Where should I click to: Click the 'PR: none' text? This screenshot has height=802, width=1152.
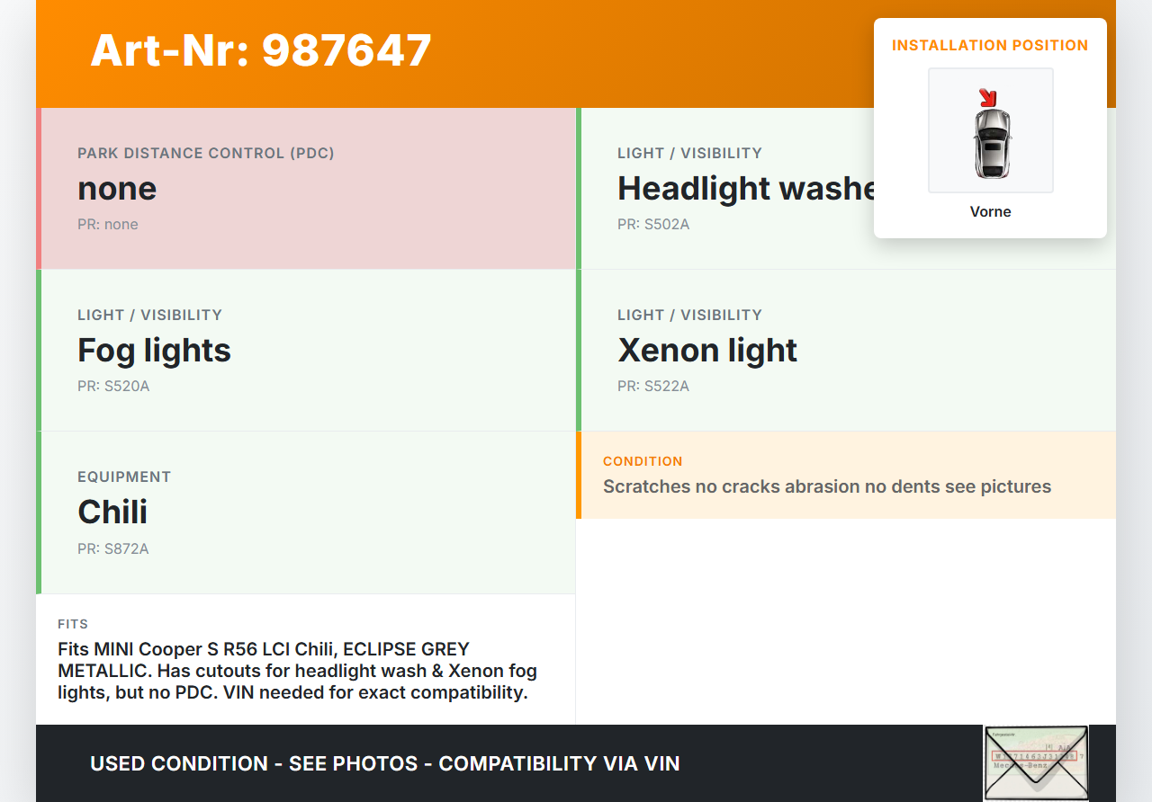pos(108,225)
